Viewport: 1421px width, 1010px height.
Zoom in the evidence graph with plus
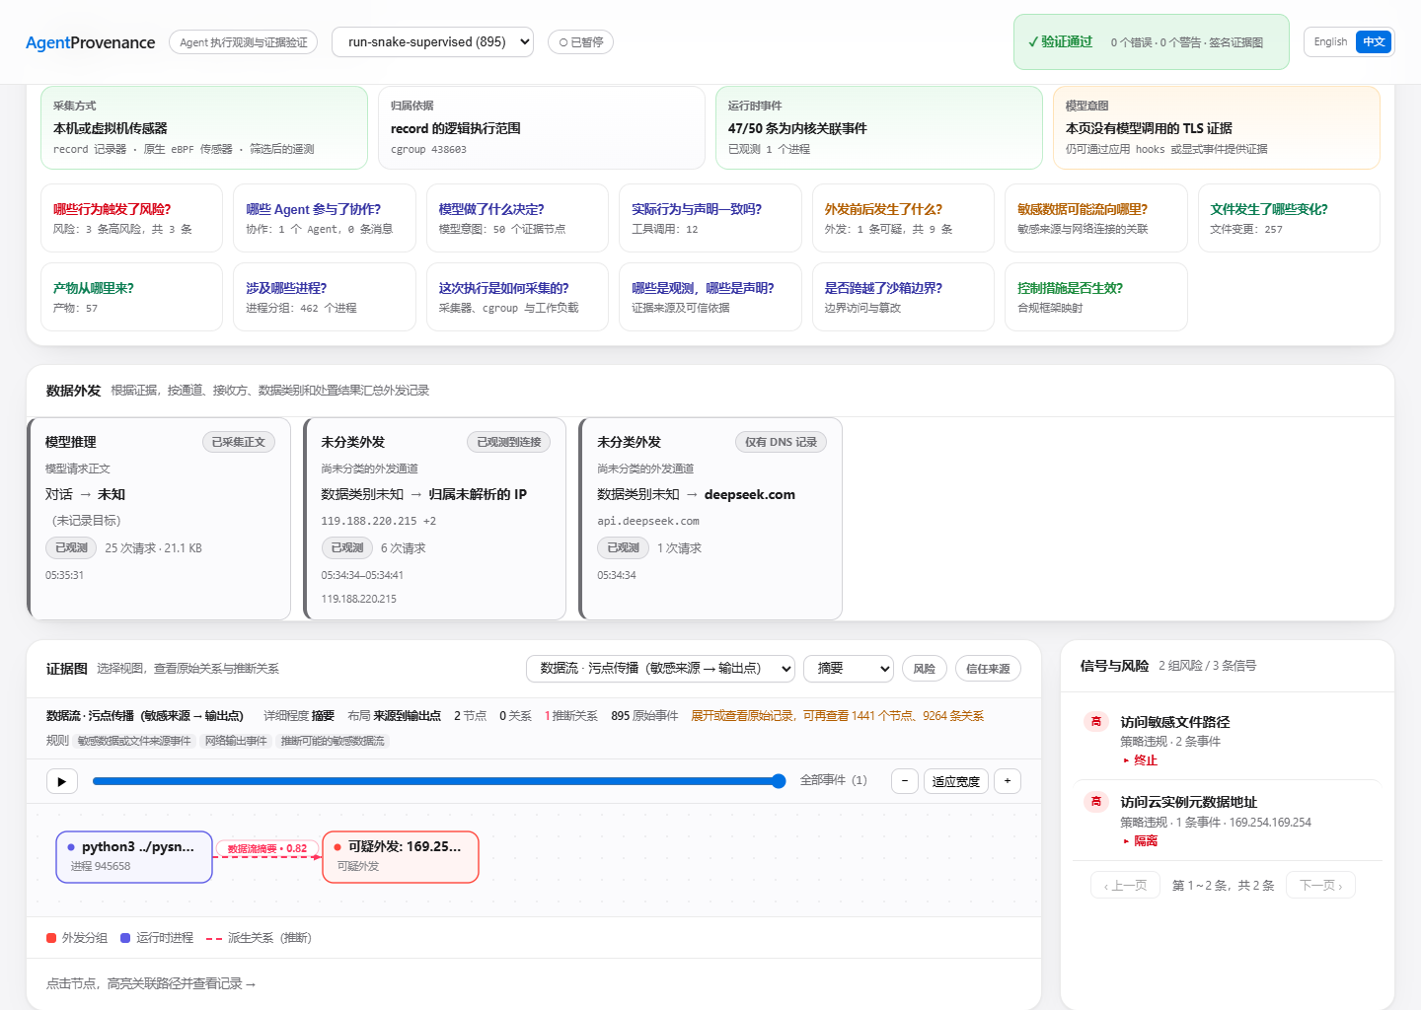click(x=1008, y=781)
